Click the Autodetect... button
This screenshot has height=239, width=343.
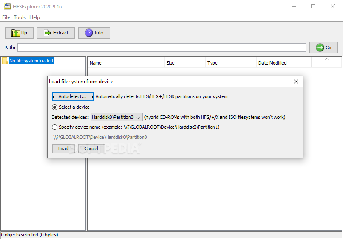[x=73, y=96]
